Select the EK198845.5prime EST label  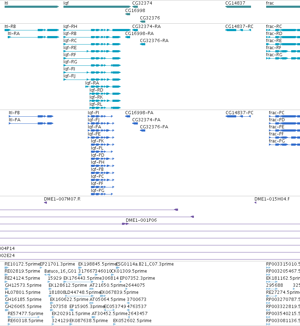[97, 264]
